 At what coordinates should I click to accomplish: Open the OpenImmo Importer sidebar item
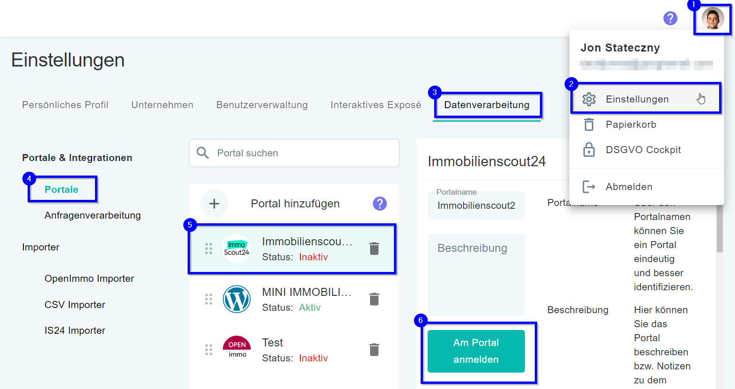click(89, 279)
